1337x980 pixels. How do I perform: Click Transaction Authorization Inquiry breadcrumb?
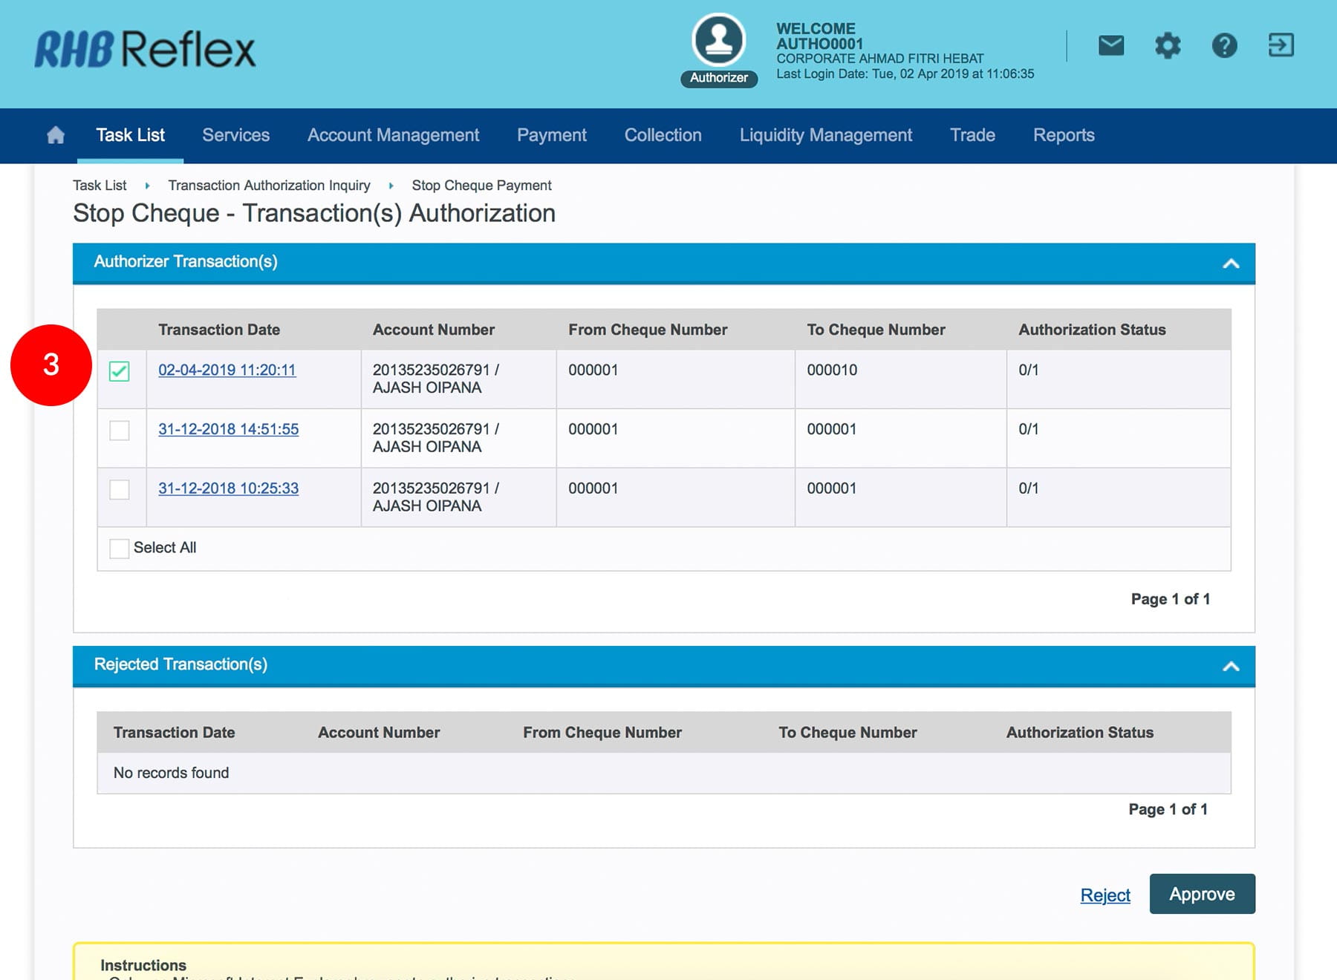[x=269, y=186]
